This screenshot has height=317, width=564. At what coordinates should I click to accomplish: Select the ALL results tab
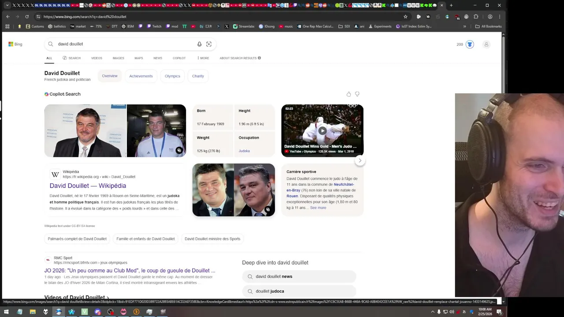point(49,58)
